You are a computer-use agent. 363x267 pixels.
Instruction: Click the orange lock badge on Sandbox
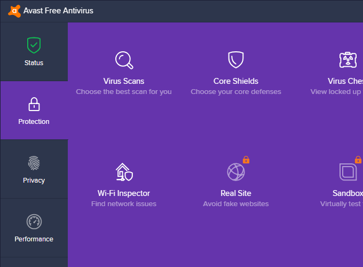358,160
